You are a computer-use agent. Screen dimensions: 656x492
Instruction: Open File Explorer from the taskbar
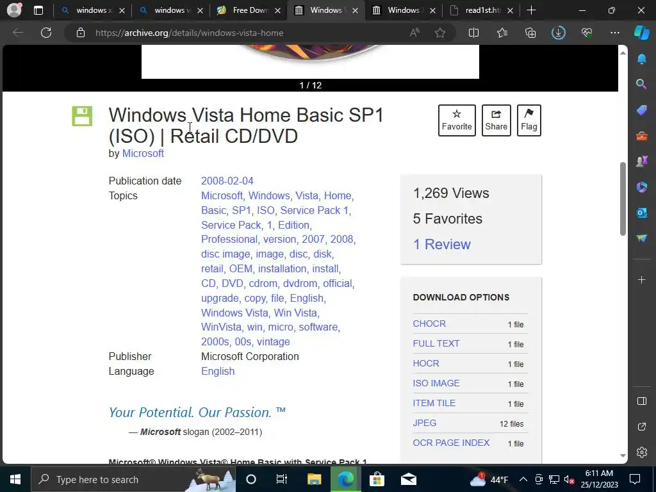point(314,479)
